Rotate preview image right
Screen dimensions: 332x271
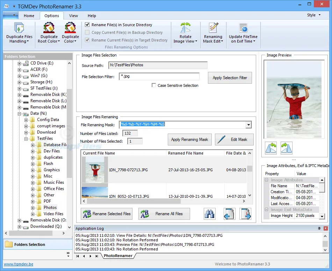click(x=287, y=148)
